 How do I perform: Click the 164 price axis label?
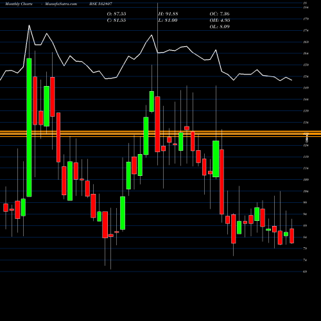[x=306, y=53]
